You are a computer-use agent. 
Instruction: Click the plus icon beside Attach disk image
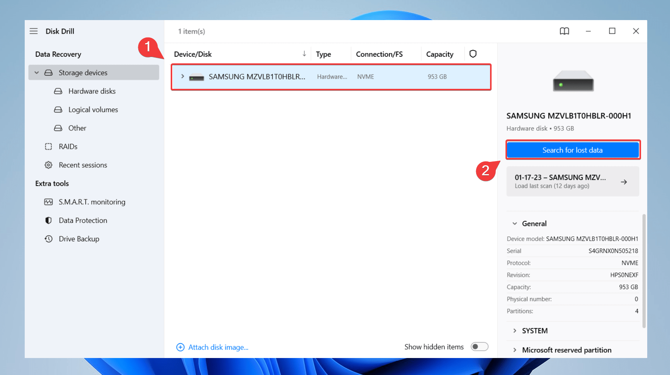pos(180,347)
